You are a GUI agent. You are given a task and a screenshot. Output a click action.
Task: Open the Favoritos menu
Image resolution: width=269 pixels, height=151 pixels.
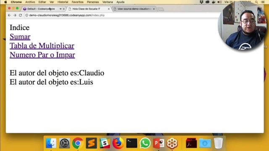pyautogui.click(x=77, y=2)
